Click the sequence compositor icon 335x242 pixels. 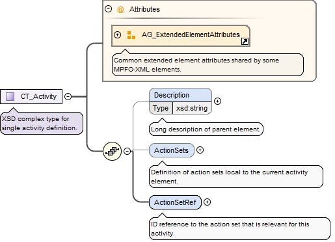click(x=112, y=151)
